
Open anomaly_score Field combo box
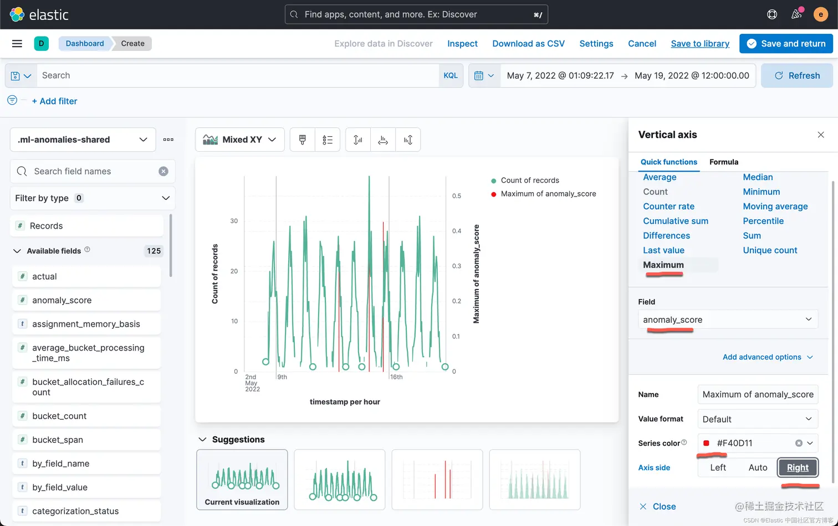728,319
